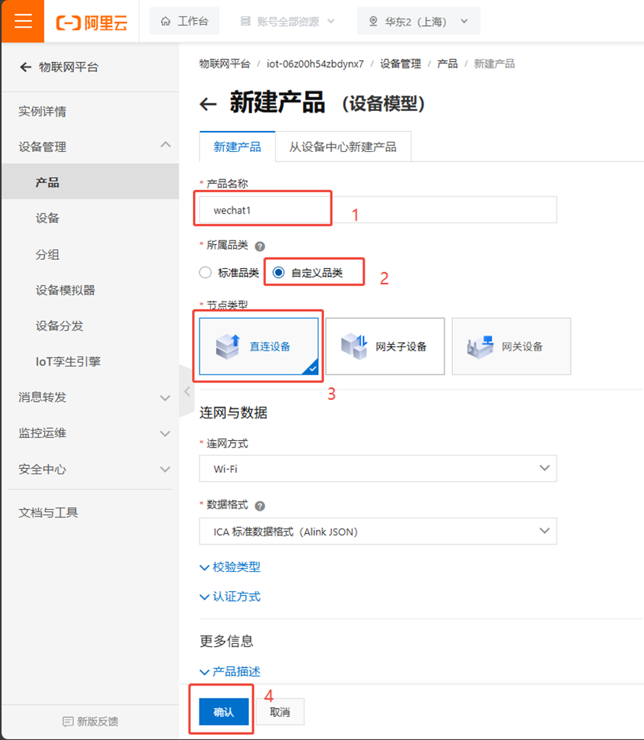This screenshot has height=740, width=644.
Task: Switch to the 从设备中心新建产品 tab
Action: (344, 147)
